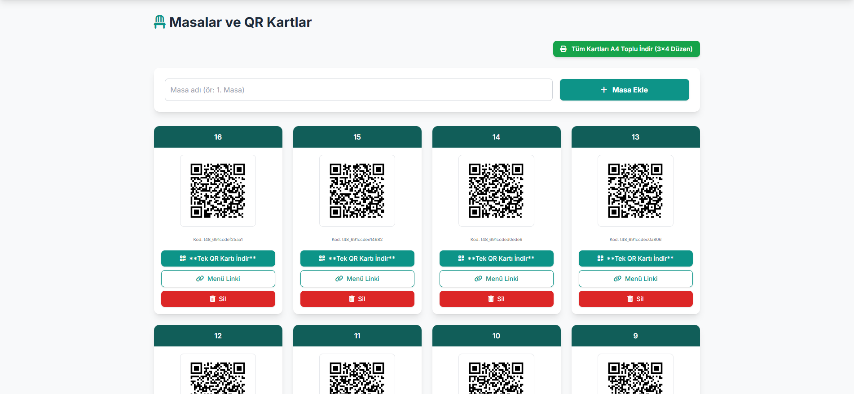Click the QR icon on table 16 download button
Viewport: 854px width, 394px height.
coord(183,258)
